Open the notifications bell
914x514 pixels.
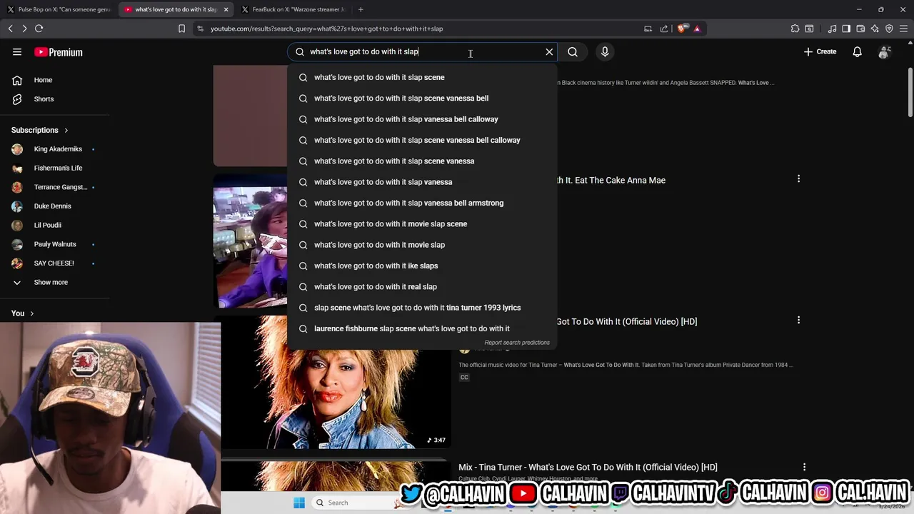[x=857, y=51]
